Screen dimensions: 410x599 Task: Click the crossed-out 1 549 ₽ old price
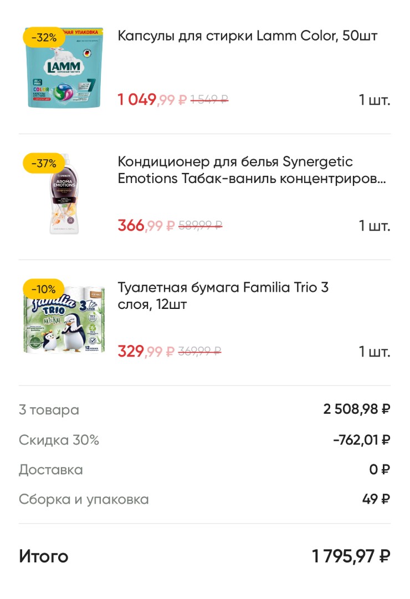click(209, 100)
